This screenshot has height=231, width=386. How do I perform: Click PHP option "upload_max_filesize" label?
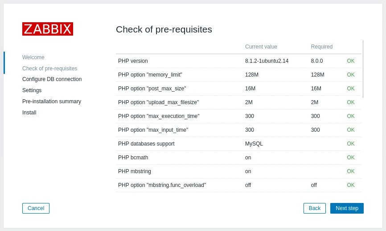click(159, 102)
